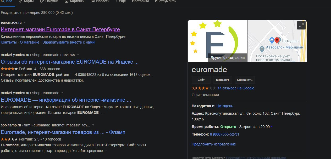
Task: Expand the map with the fullscreen icon
Action: click(x=301, y=25)
